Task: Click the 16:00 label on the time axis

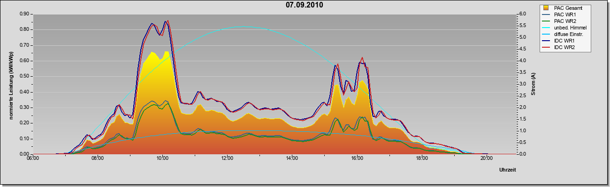Action: point(357,158)
